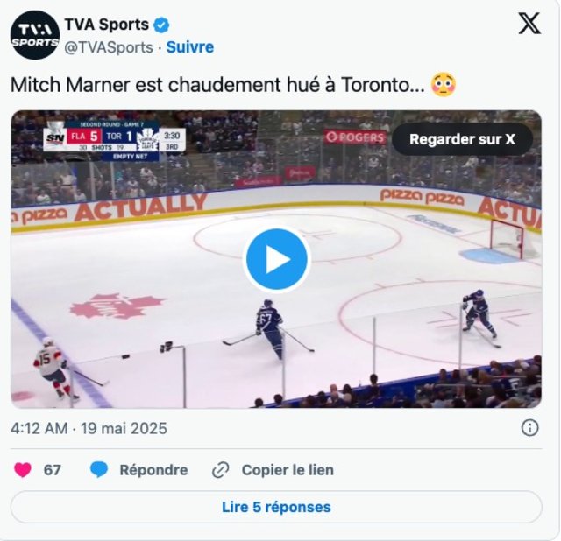The height and width of the screenshot is (541, 561).
Task: Click the TVA Sports display name
Action: point(107,25)
